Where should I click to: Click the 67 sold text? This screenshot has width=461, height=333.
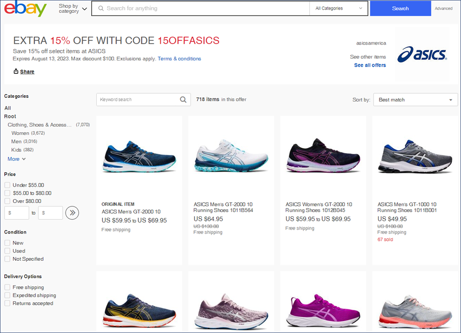(x=385, y=239)
